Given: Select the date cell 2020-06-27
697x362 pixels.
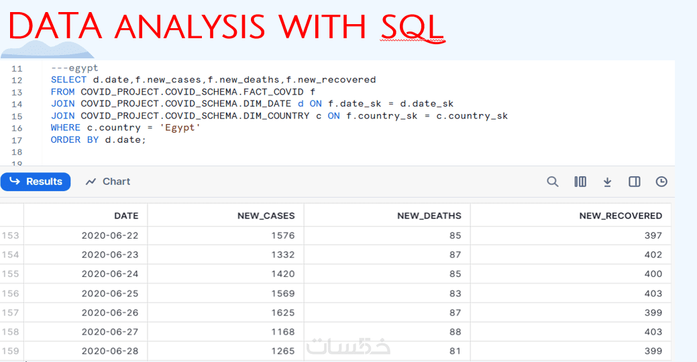Looking at the screenshot, I should click(x=110, y=332).
